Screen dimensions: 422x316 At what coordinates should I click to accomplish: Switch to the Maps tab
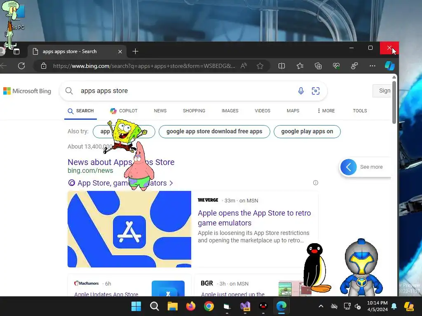pos(293,111)
